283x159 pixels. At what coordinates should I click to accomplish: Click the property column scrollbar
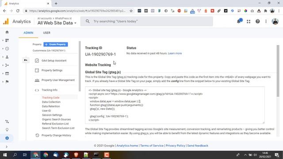pyautogui.click(x=80, y=66)
